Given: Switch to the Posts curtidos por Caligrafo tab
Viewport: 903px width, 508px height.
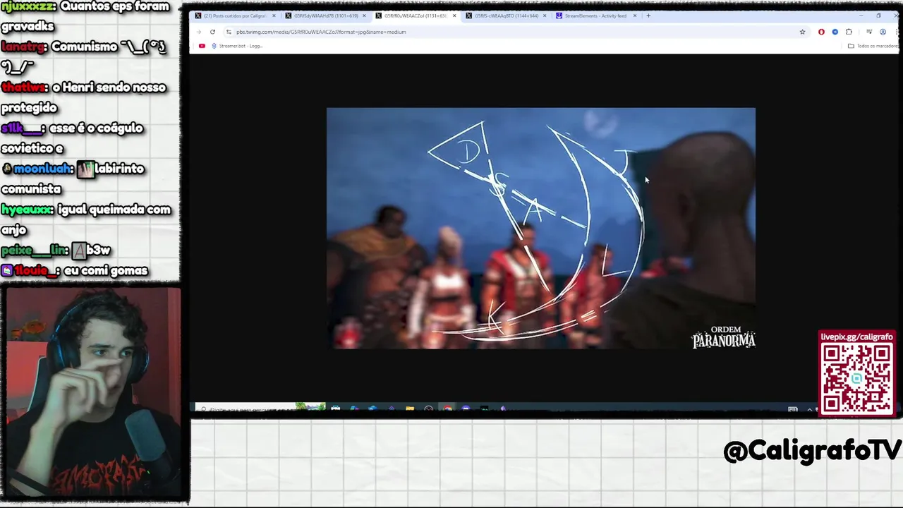Looking at the screenshot, I should click(235, 16).
